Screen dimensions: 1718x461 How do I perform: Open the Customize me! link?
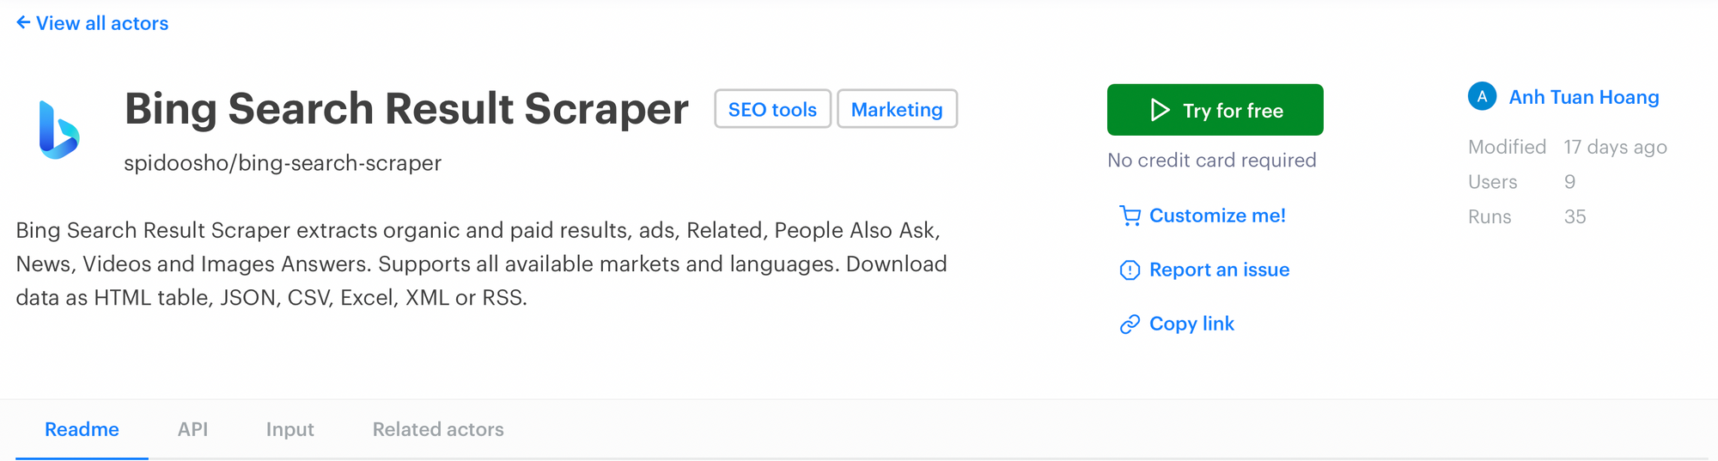1217,215
